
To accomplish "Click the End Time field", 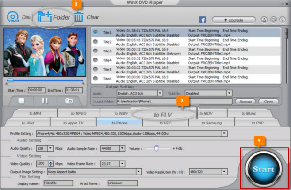I will point(74,90).
